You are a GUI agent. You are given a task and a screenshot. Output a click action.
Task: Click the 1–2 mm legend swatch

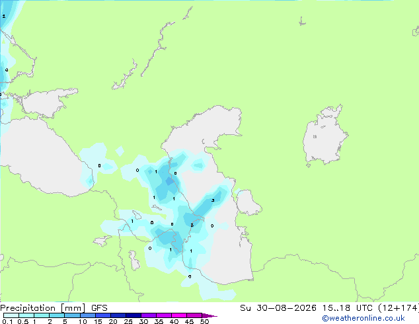coord(42,315)
